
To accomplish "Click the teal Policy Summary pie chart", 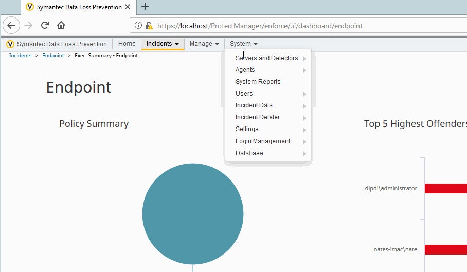I will (192, 213).
